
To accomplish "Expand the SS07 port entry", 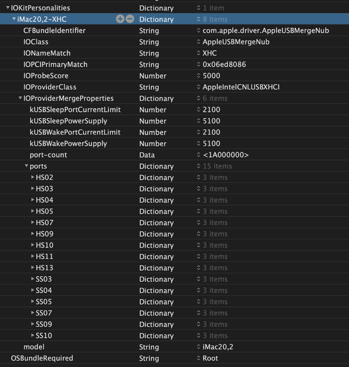I will 33,313.
